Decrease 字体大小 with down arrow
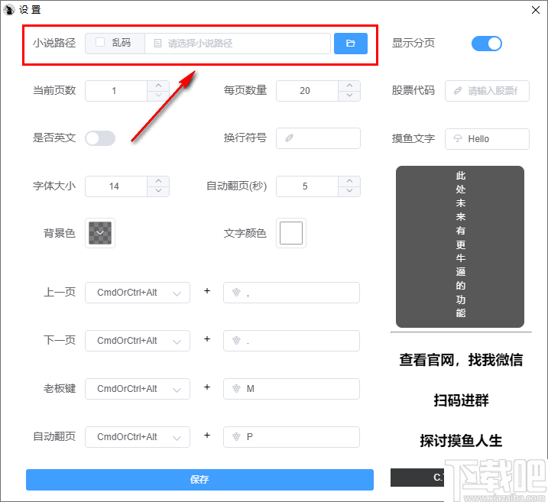 [158, 191]
